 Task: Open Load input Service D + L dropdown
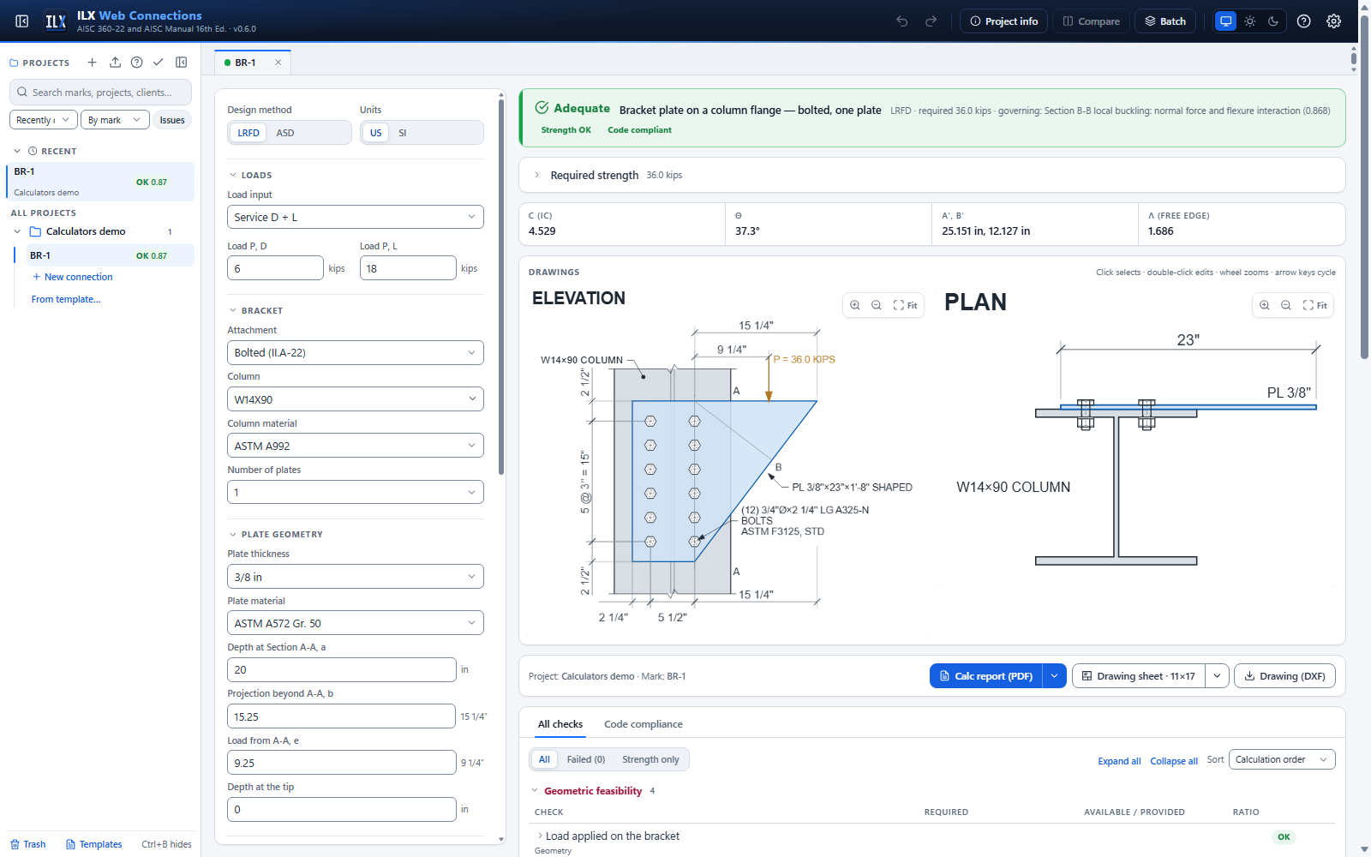[356, 217]
